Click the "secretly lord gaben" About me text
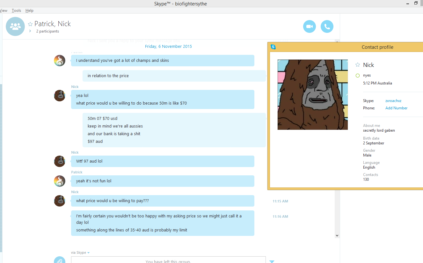 pyautogui.click(x=379, y=130)
